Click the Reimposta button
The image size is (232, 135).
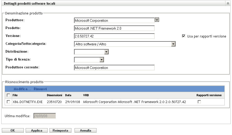tap(60, 130)
